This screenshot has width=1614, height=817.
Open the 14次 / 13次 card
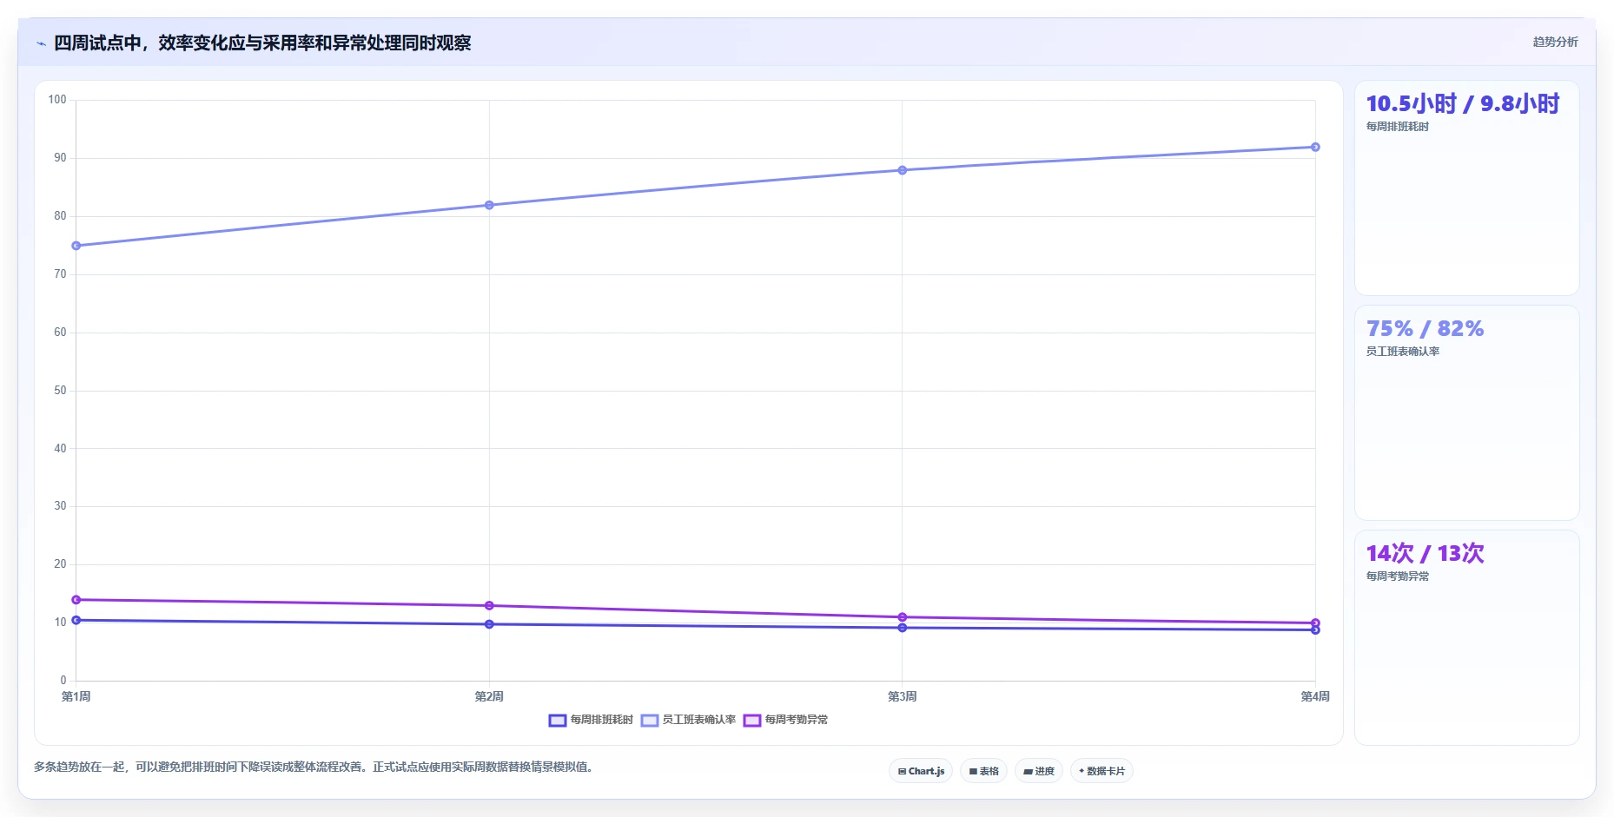1467,638
